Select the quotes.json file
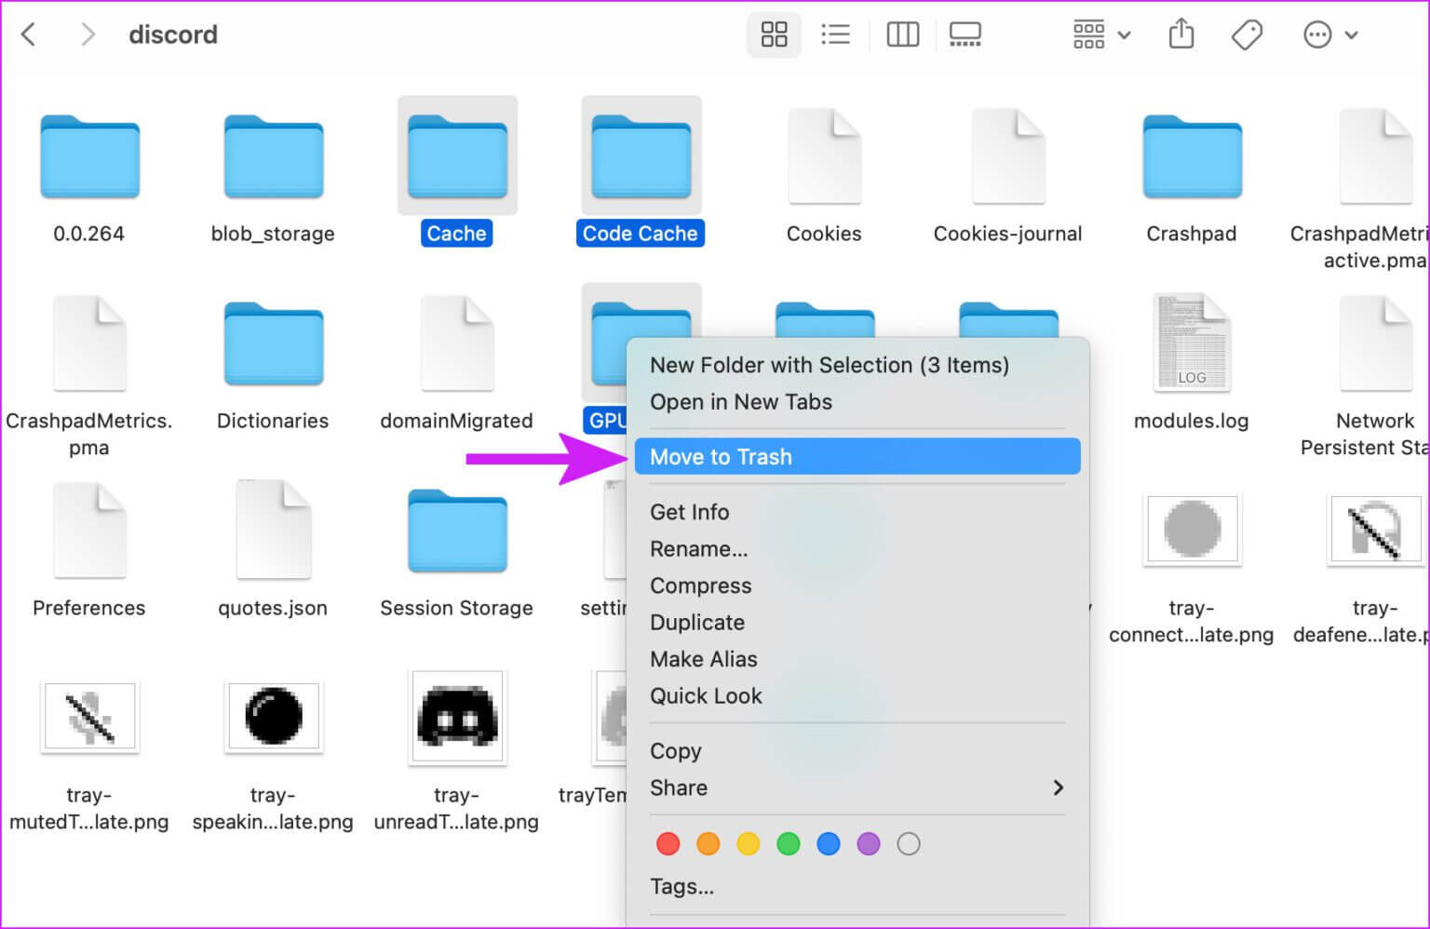Image resolution: width=1430 pixels, height=929 pixels. tap(273, 531)
